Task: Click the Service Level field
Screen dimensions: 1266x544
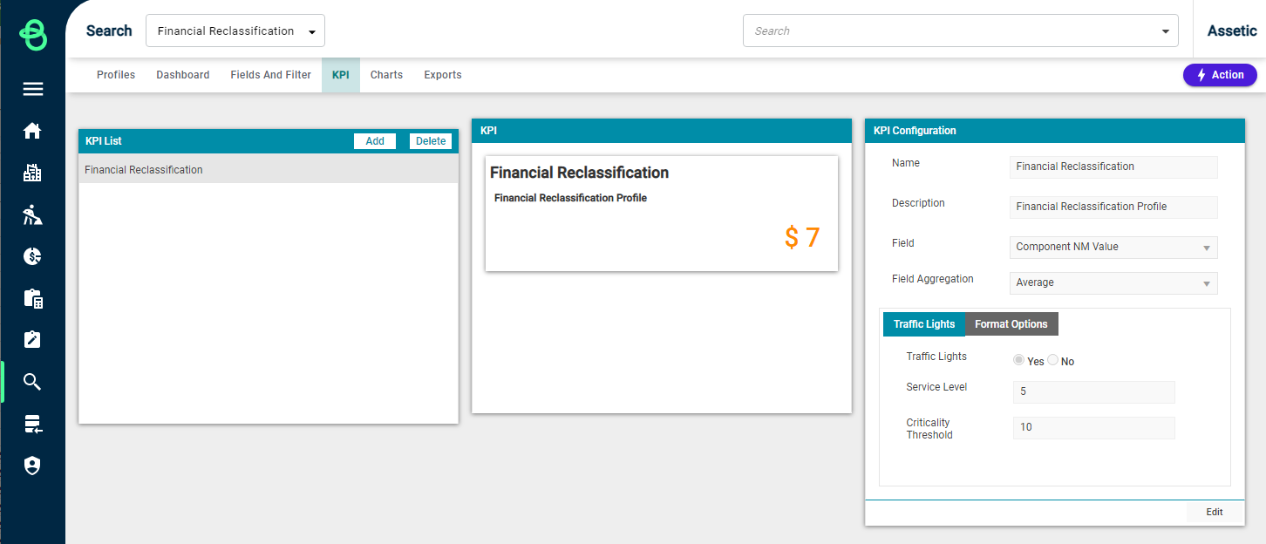Action: click(x=1093, y=391)
